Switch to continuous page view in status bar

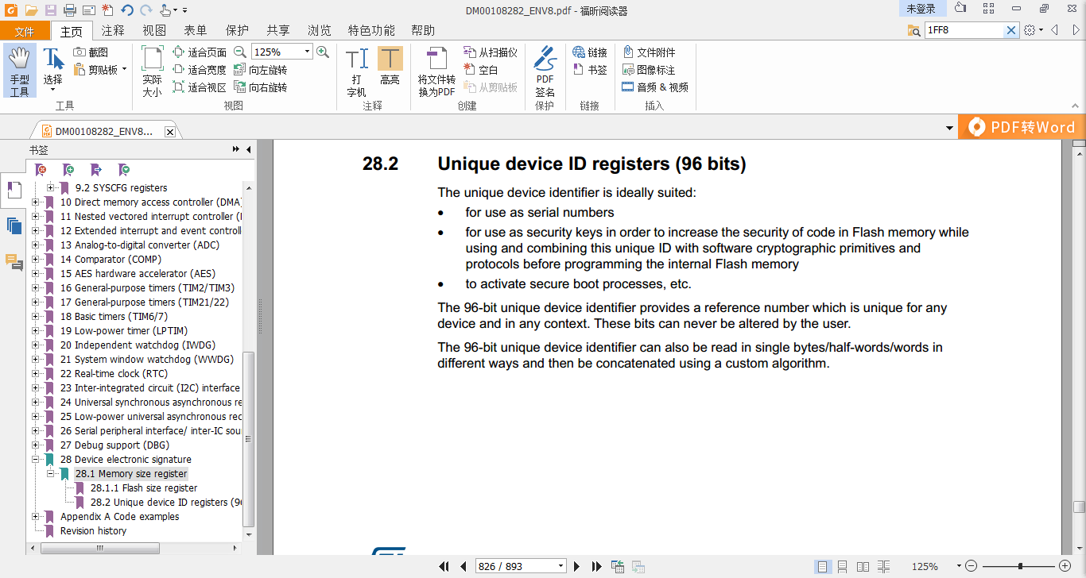[x=842, y=566]
